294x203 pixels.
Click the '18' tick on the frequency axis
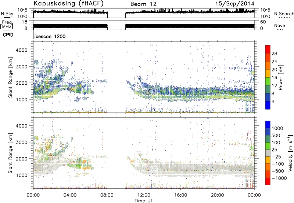[25, 22]
